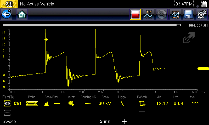
Task: Open the 5 ms sweep setting
Action: pyautogui.click(x=105, y=121)
